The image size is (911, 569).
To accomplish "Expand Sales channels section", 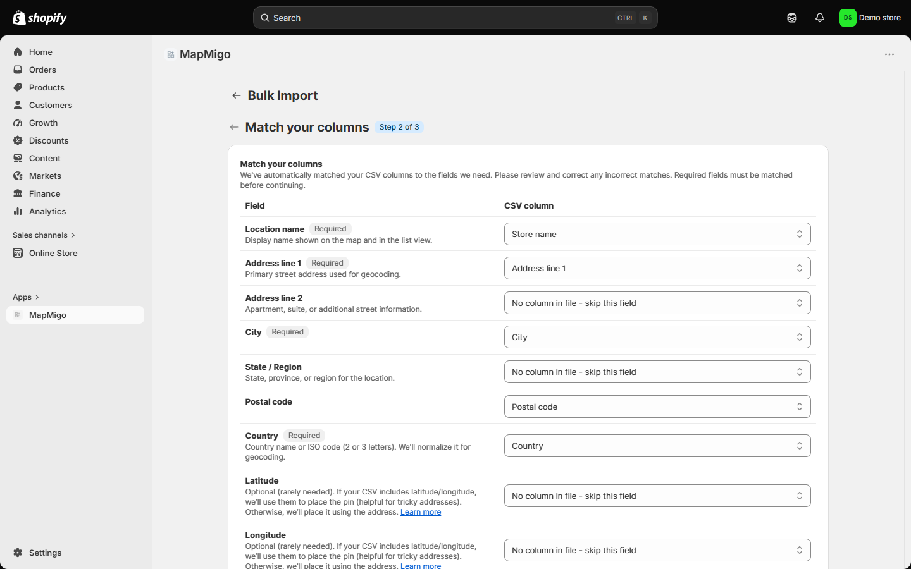I will coord(44,235).
